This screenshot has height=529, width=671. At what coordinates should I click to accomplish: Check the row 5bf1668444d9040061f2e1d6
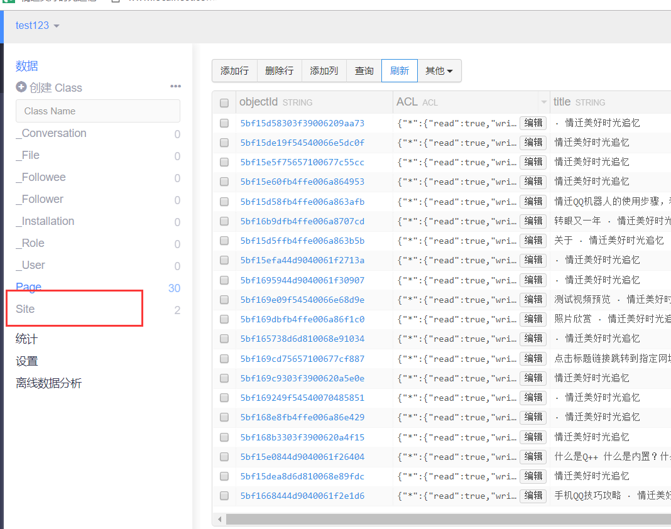click(x=224, y=496)
